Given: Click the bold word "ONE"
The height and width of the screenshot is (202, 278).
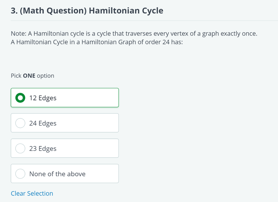Looking at the screenshot, I should (29, 76).
